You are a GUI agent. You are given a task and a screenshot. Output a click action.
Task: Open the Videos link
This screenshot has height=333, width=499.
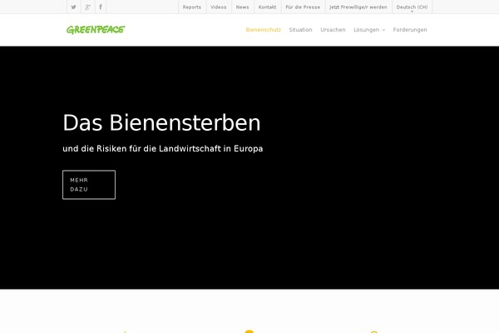[218, 7]
